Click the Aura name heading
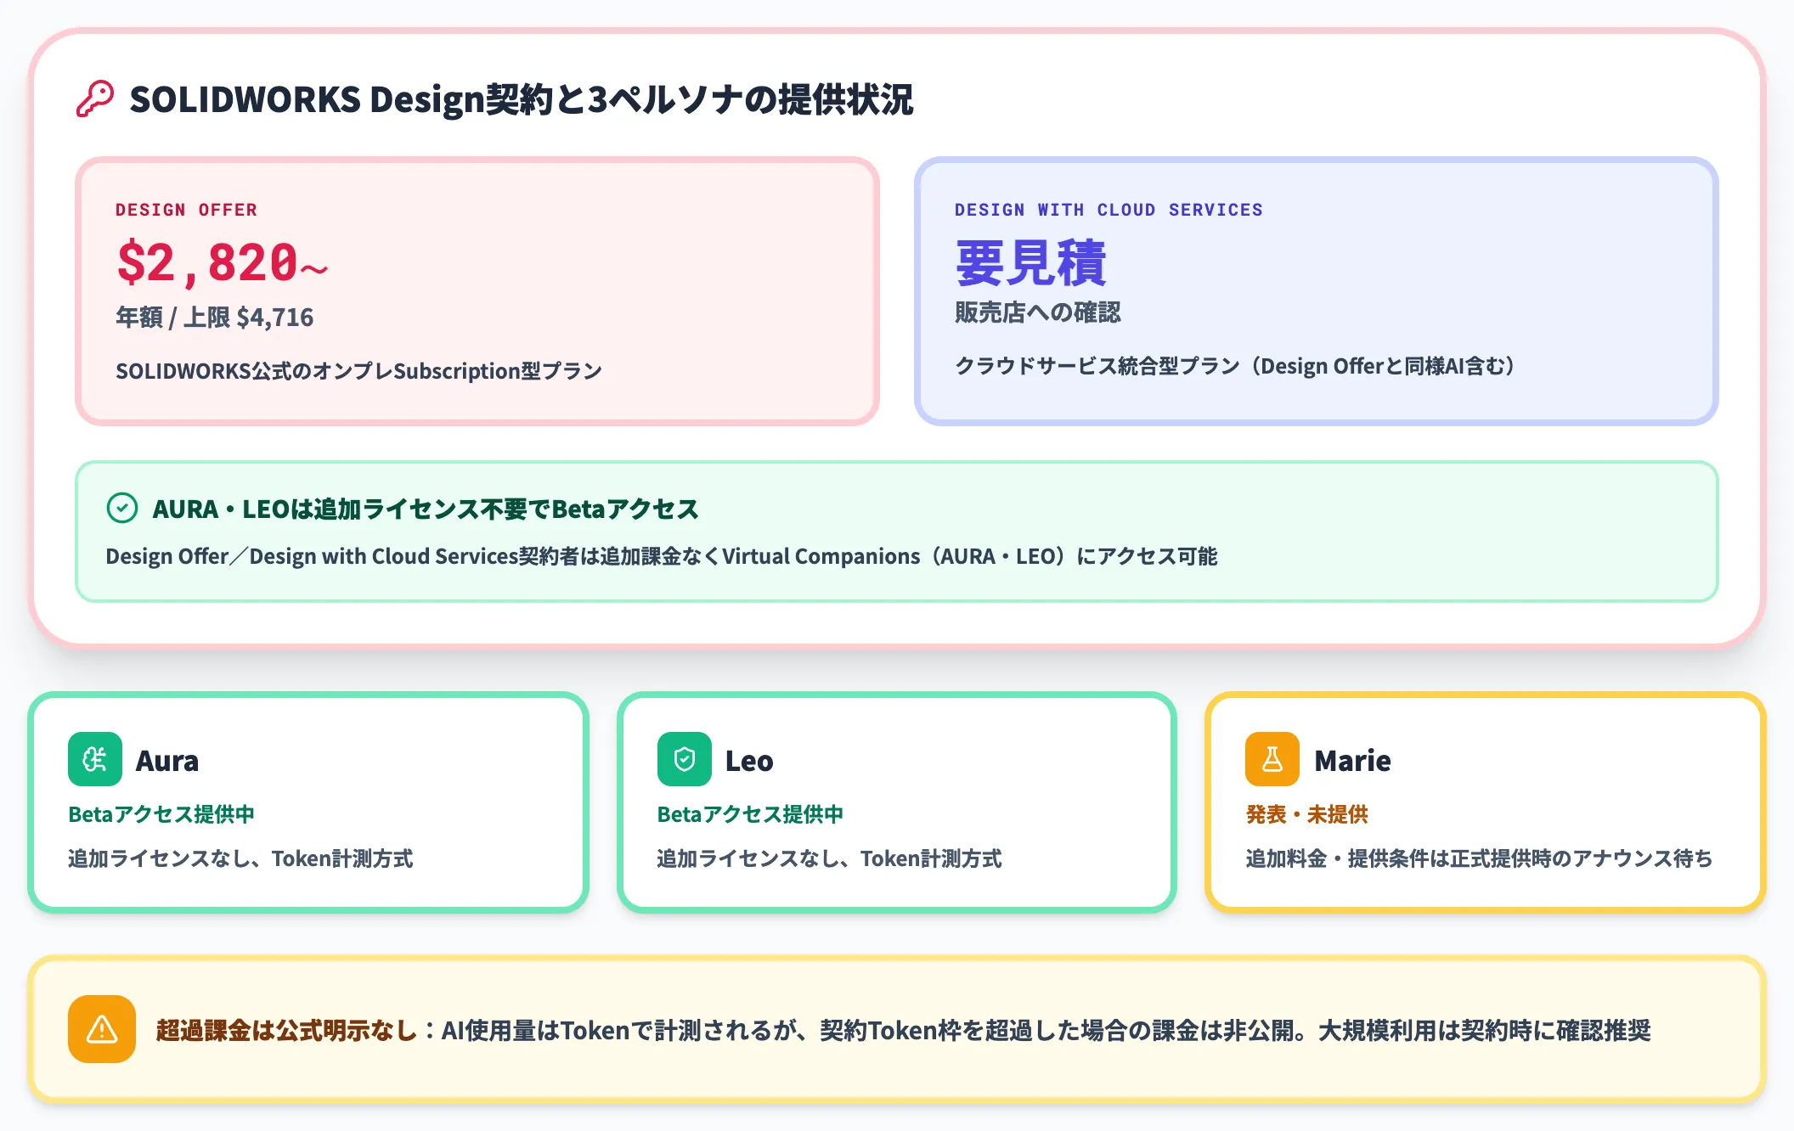Viewport: 1794px width, 1131px height. (167, 760)
